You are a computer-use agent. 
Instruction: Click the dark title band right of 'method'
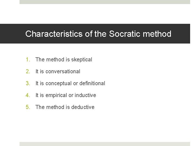click(x=181, y=34)
